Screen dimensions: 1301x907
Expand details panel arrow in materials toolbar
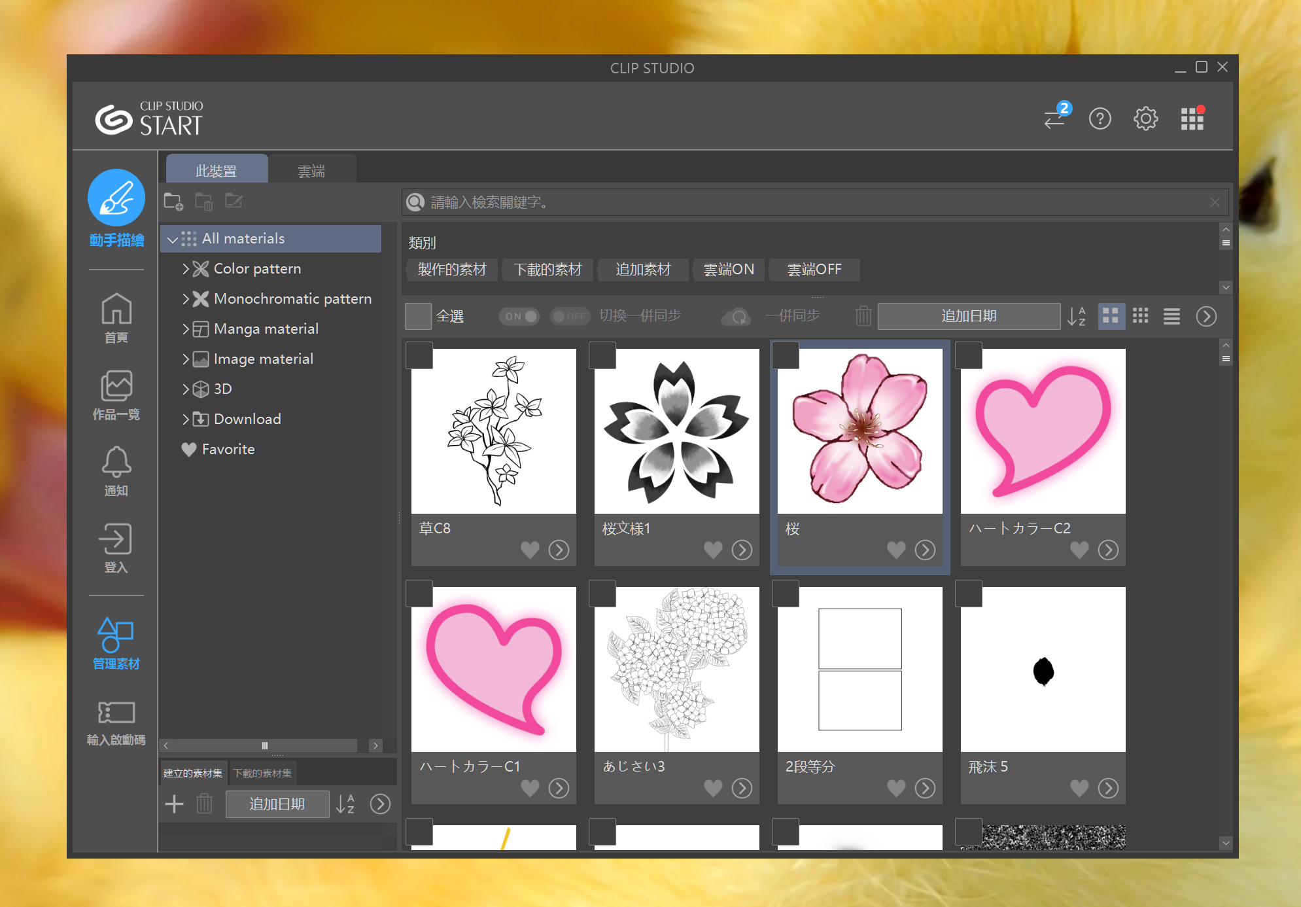(x=1206, y=316)
